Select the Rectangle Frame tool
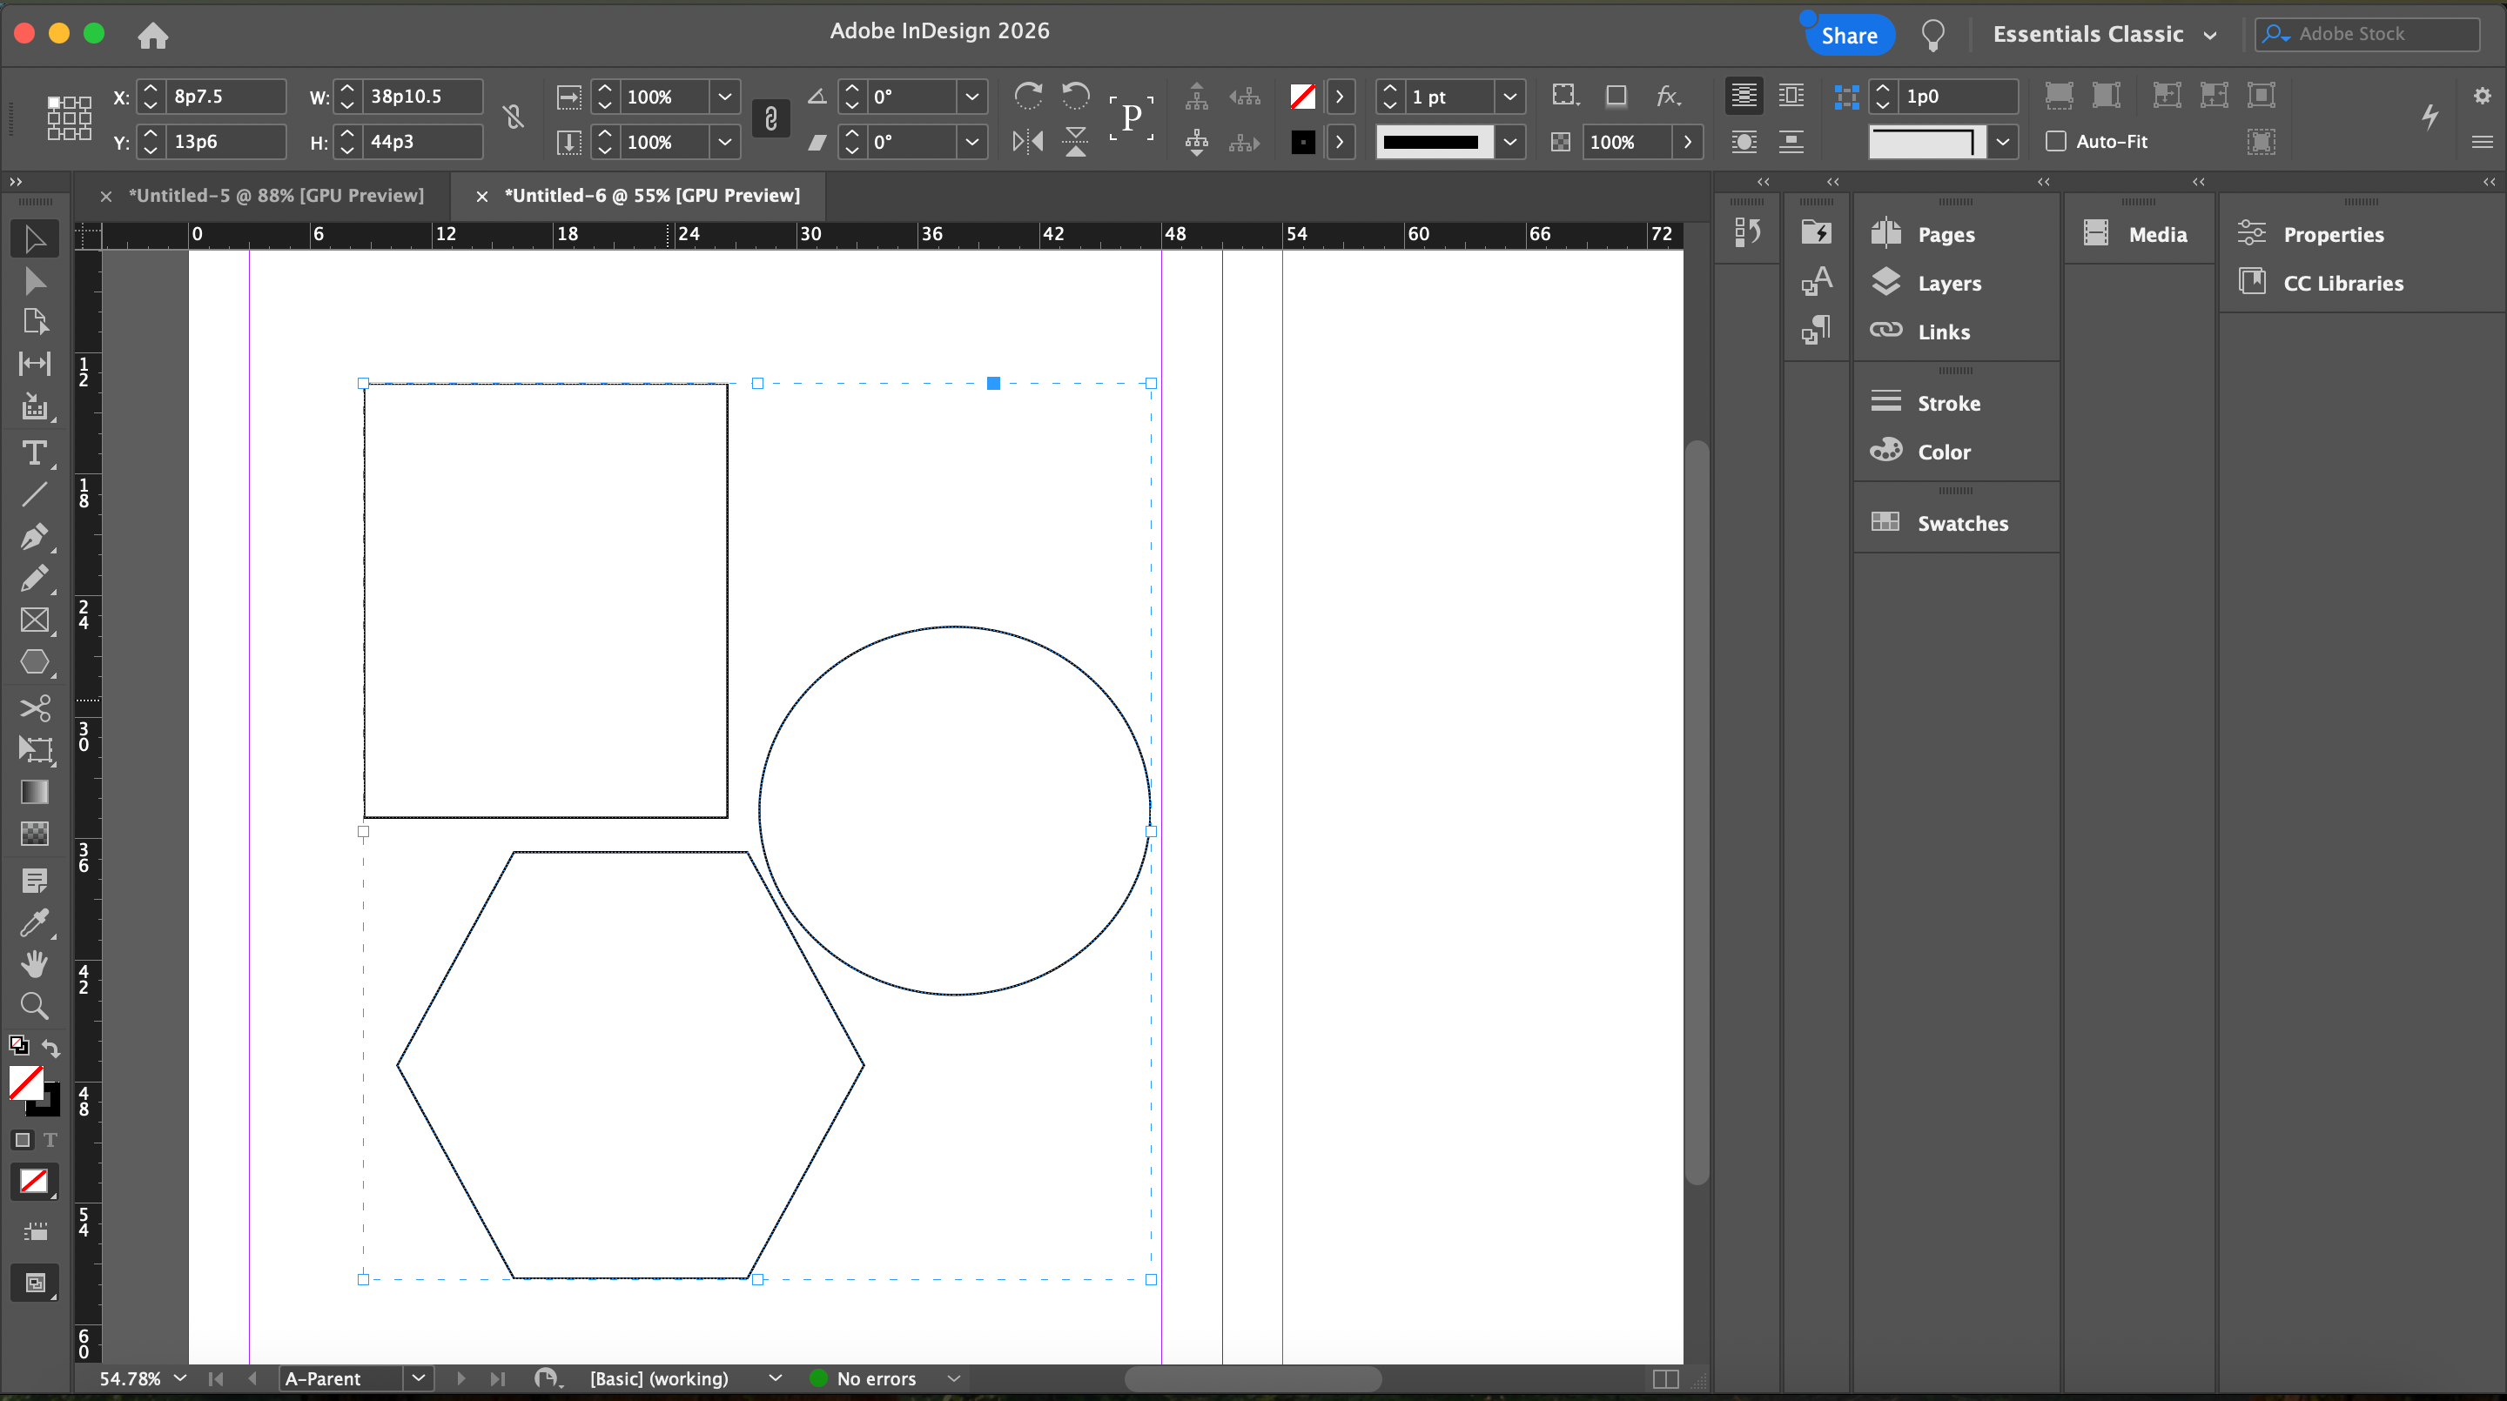This screenshot has width=2507, height=1401. pyautogui.click(x=34, y=620)
